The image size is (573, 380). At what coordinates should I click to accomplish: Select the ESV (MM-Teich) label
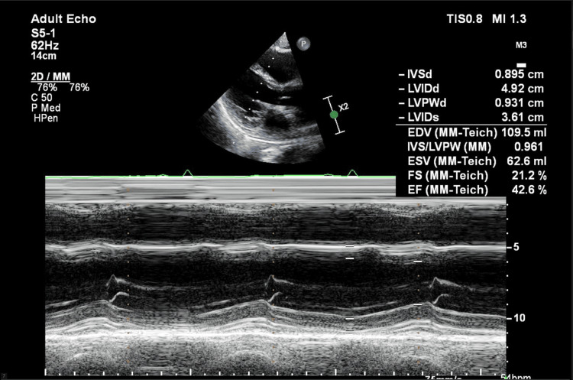click(452, 161)
